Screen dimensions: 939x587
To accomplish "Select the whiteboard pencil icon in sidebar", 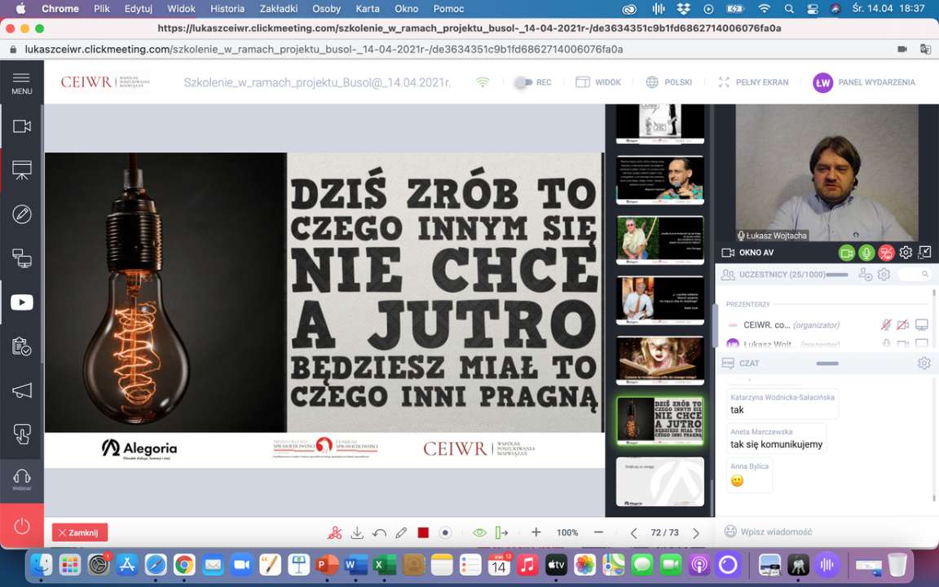I will click(22, 214).
